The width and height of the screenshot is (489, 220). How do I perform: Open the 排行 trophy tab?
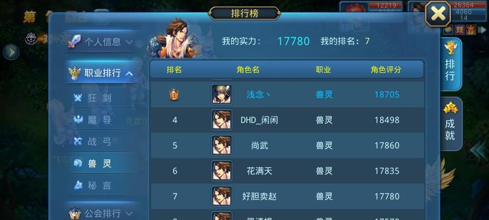[x=450, y=64]
